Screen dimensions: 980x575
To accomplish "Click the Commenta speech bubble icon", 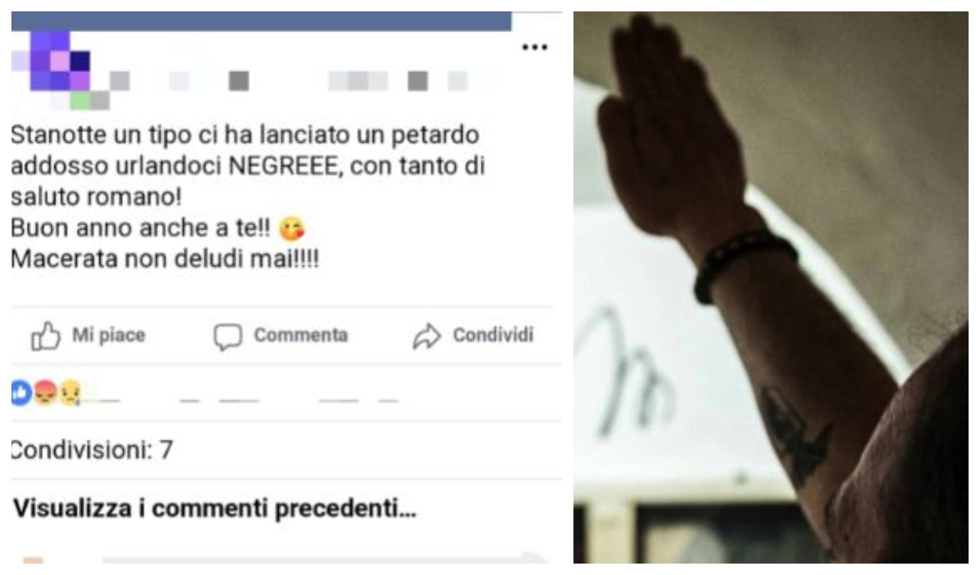I will point(227,337).
